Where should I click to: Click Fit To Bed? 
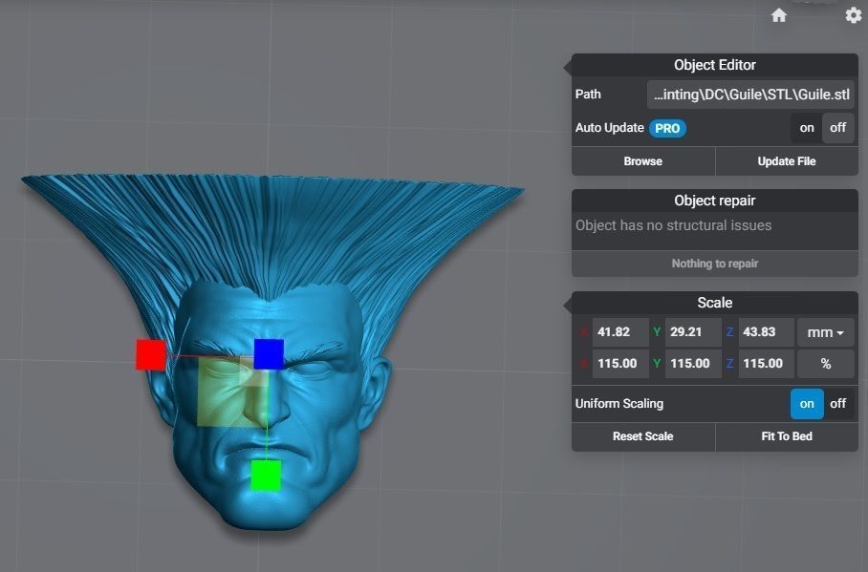(787, 436)
